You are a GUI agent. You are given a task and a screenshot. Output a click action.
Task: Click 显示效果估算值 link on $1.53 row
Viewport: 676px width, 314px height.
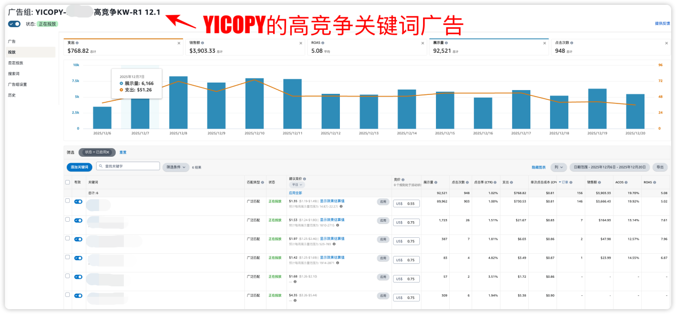click(332, 220)
